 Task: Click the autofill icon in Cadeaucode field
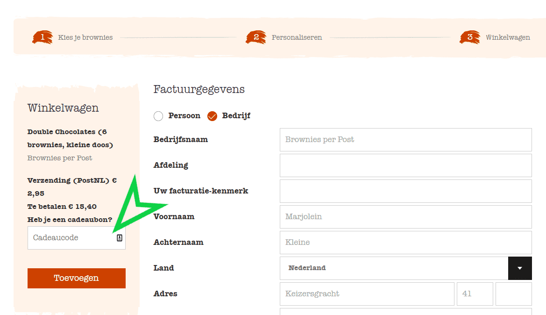(x=120, y=238)
